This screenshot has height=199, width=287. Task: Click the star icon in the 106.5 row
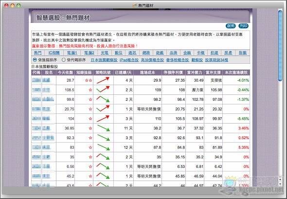tap(90, 90)
